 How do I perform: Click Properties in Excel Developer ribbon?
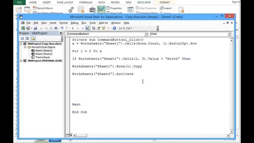114,8
